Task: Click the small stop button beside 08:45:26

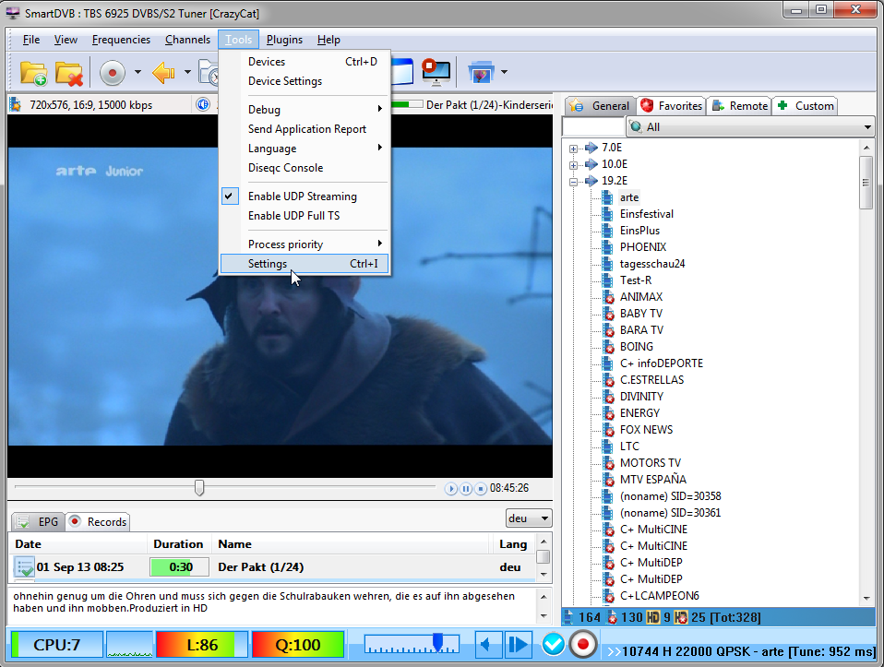Action: (x=481, y=489)
